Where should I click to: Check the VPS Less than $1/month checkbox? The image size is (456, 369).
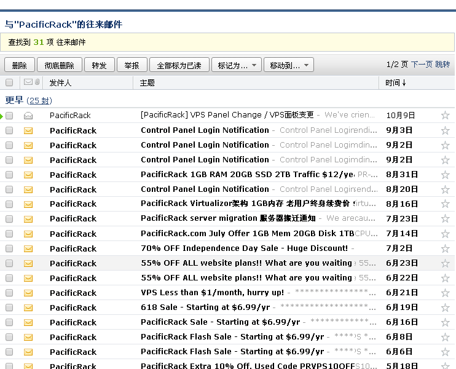[9, 293]
